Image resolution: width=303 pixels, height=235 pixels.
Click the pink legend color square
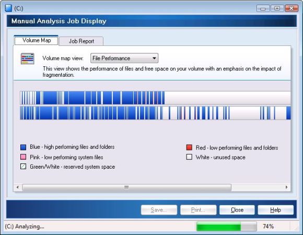point(23,157)
